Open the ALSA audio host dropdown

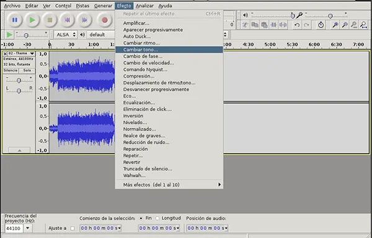pos(66,35)
